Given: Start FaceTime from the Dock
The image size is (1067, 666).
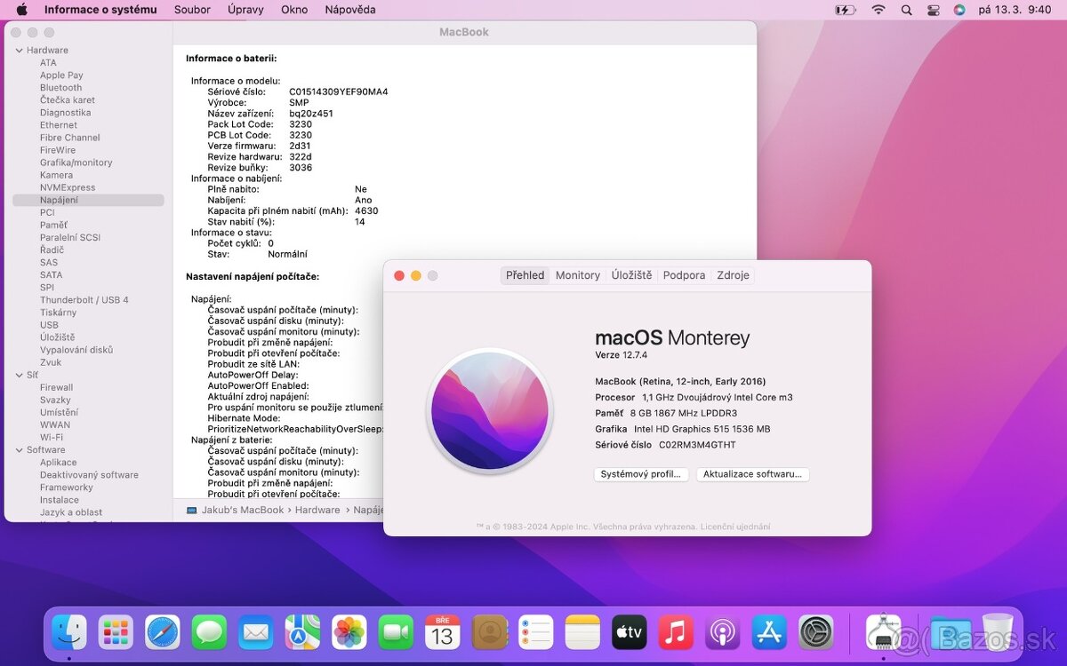Looking at the screenshot, I should coord(395,632).
